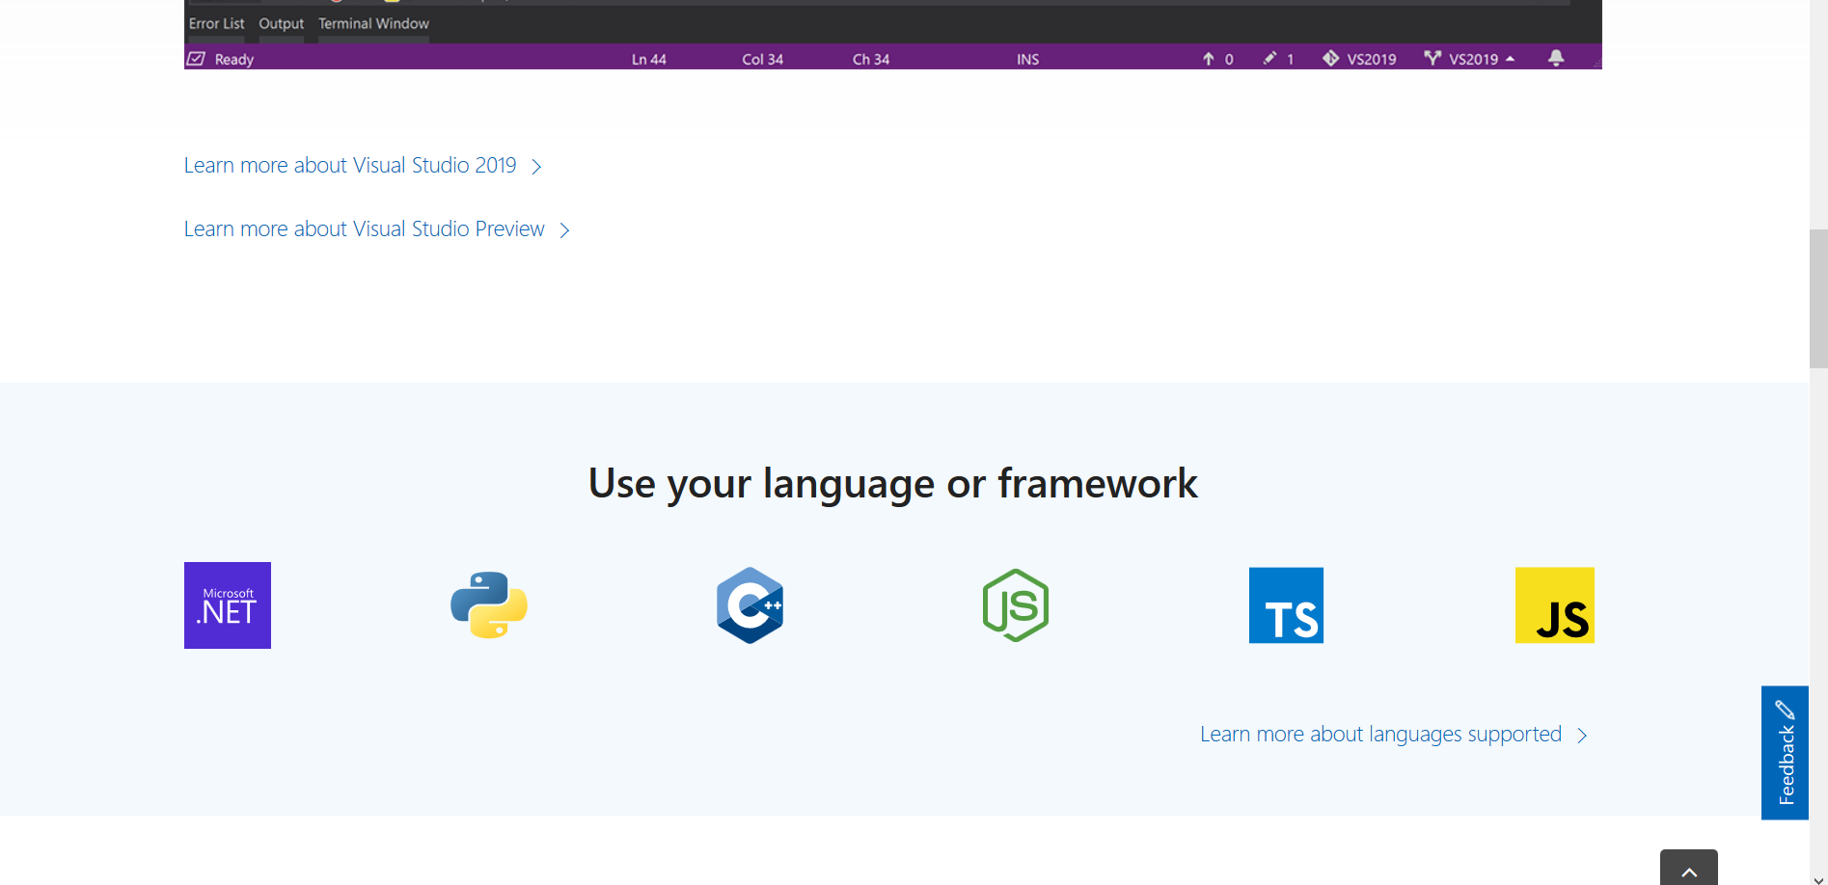The image size is (1828, 885).
Task: Select the C++ language icon
Action: tap(750, 605)
